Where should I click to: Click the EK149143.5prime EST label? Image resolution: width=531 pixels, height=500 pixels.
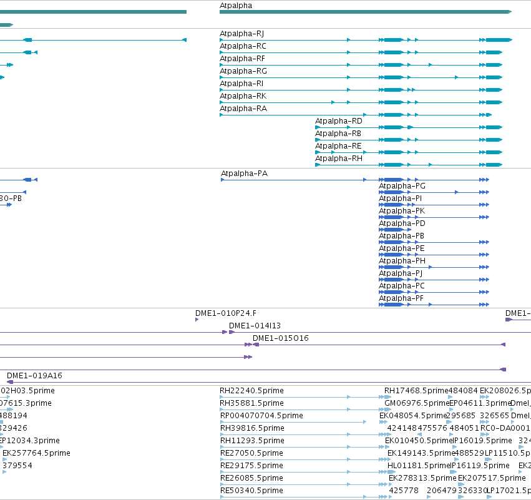point(421,453)
